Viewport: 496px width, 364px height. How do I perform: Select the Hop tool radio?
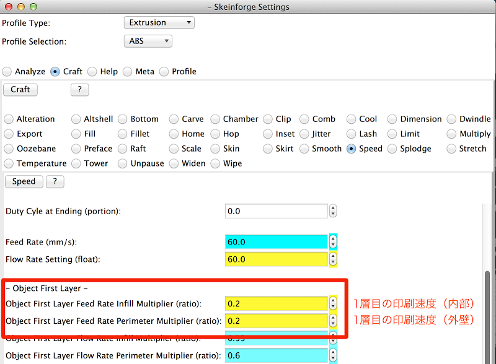point(215,134)
